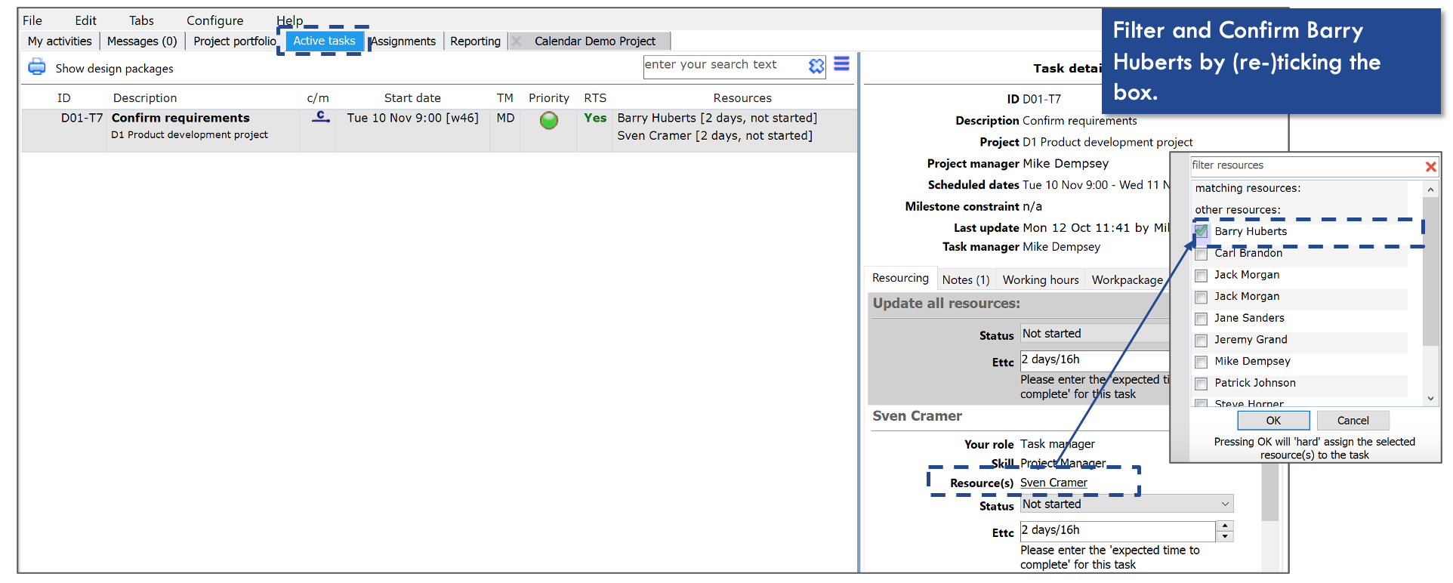Sort by the Start date column header
This screenshot has height=583, width=1453.
[x=412, y=98]
